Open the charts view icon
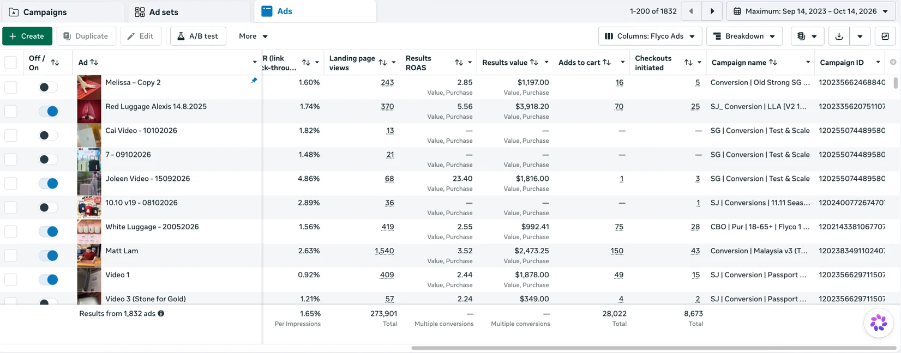901x353 pixels. pos(885,36)
